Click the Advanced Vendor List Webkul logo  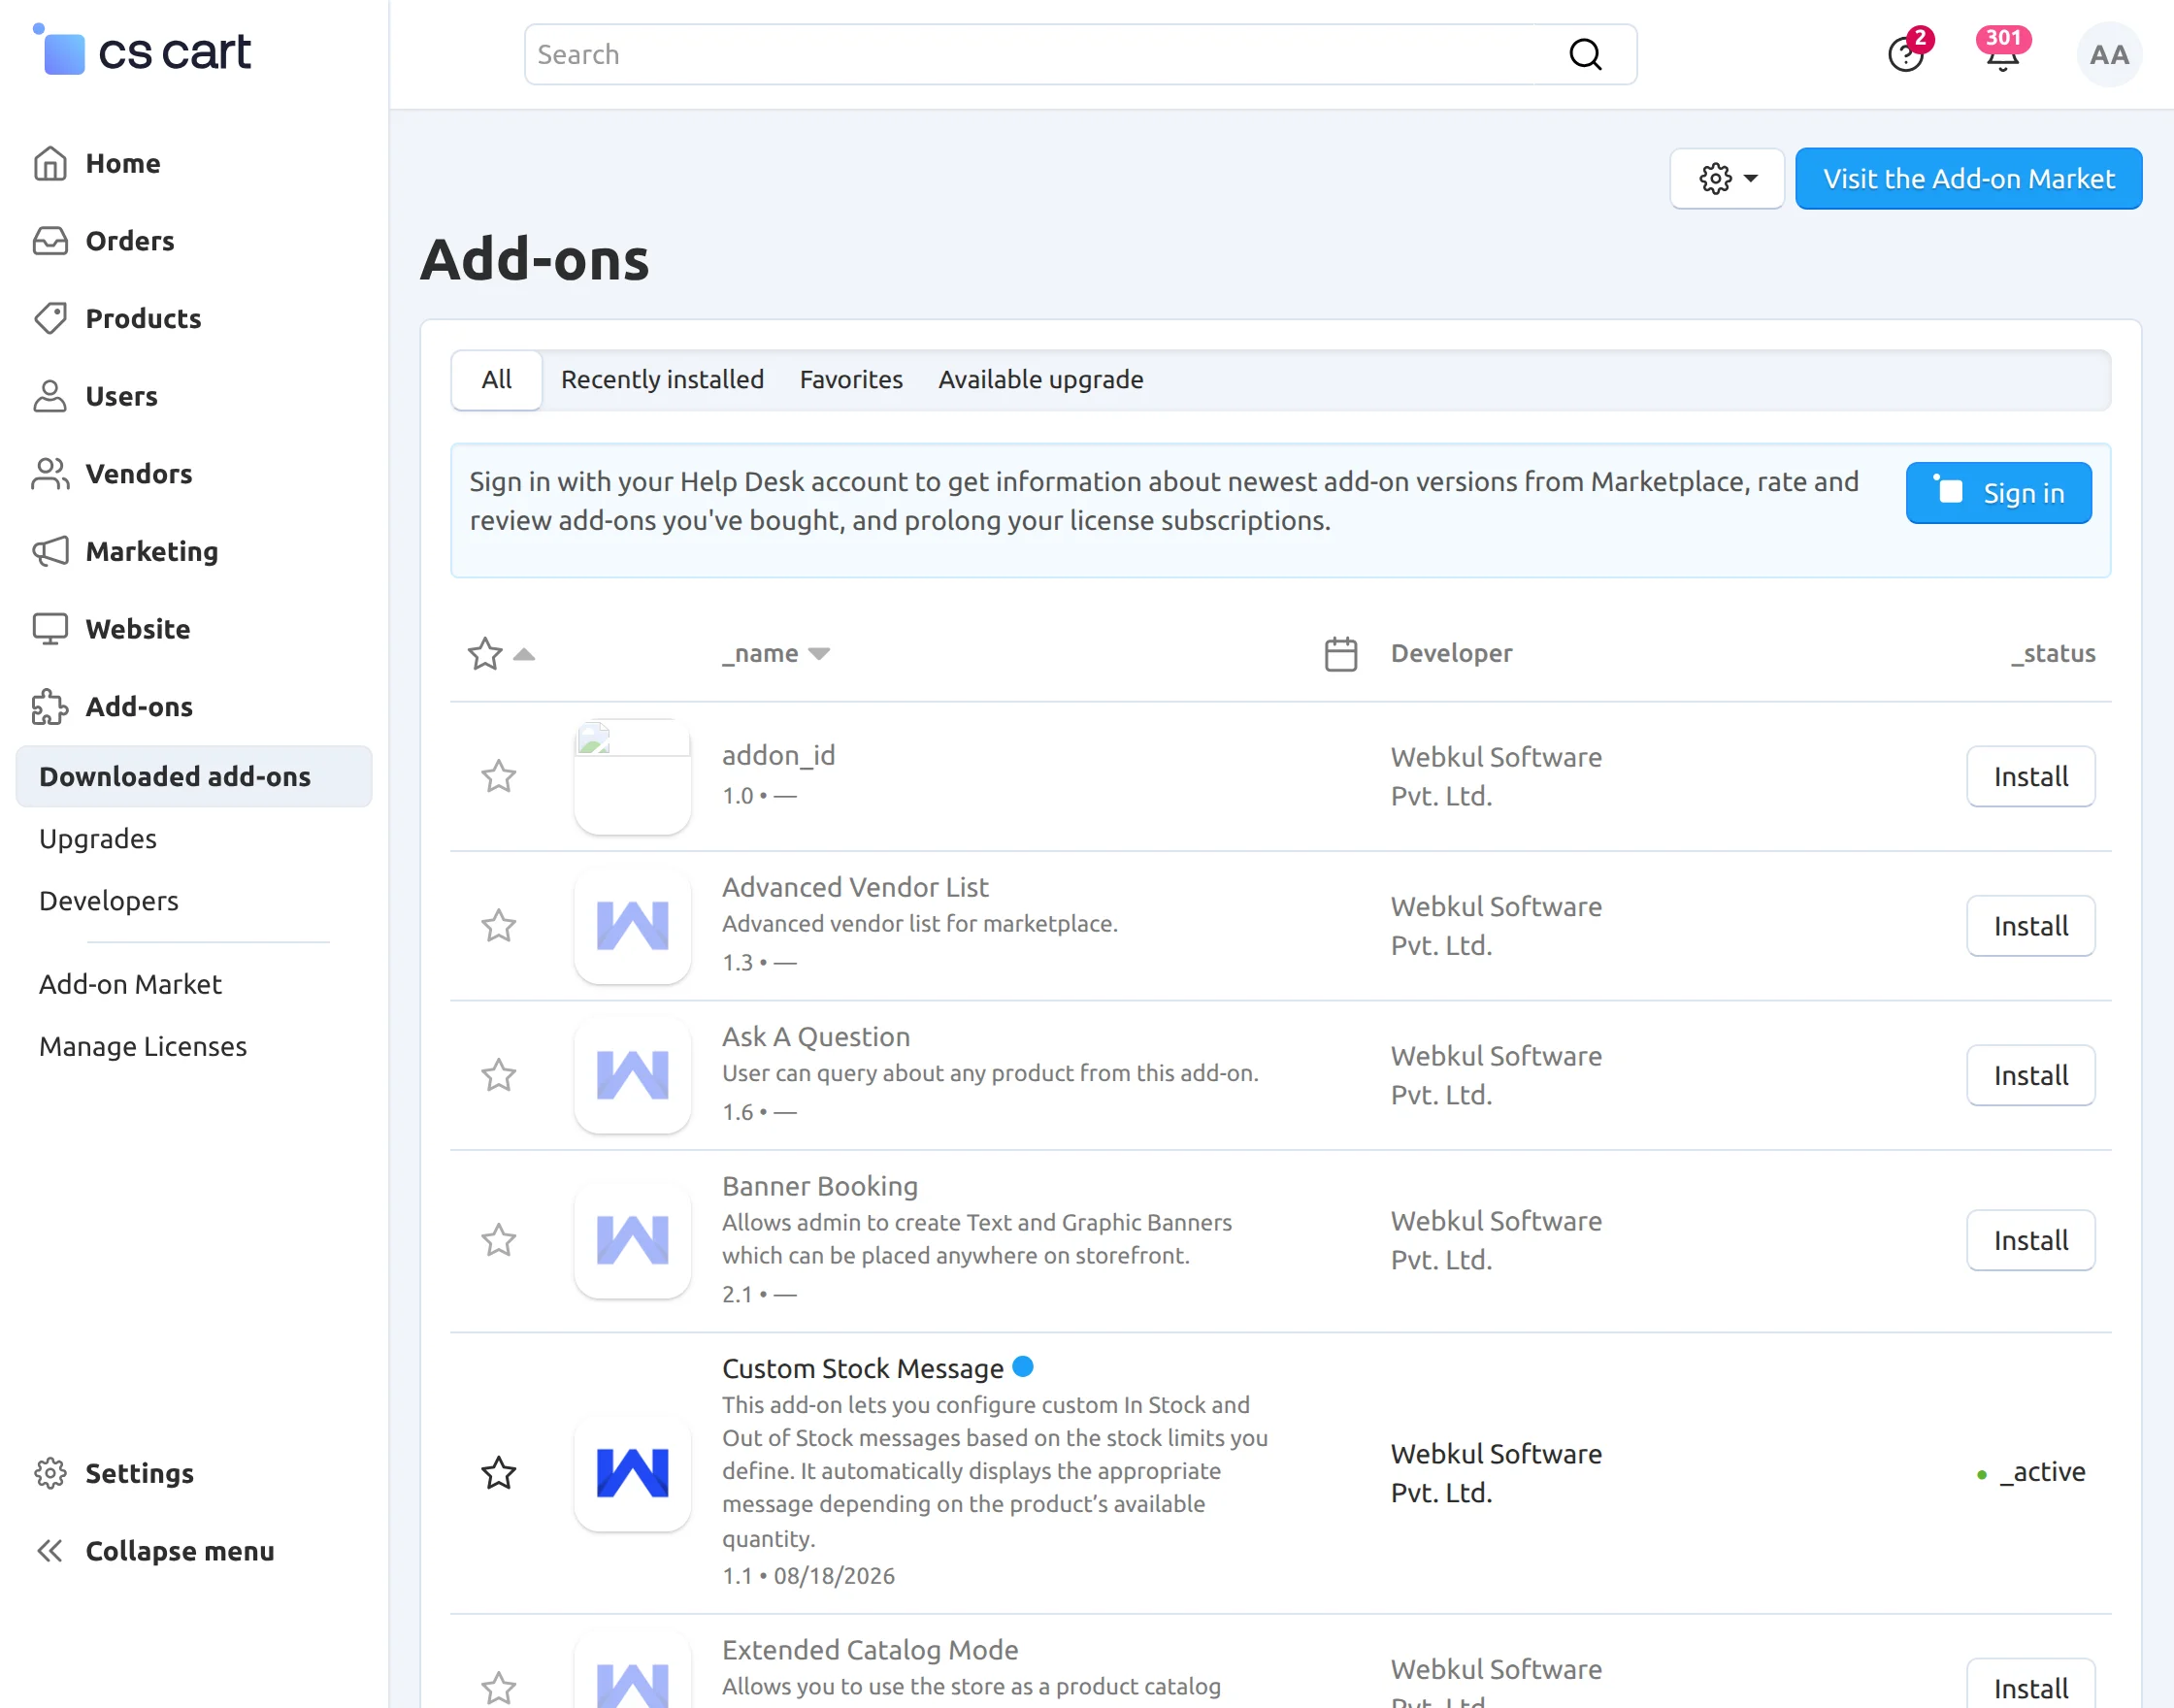click(633, 926)
